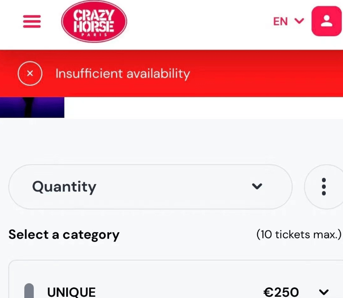Click the dark purple show thumbnail
Screen dimensions: 343x298
(32, 107)
